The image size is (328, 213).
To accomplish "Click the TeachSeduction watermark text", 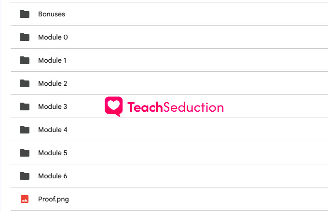I will point(176,107).
